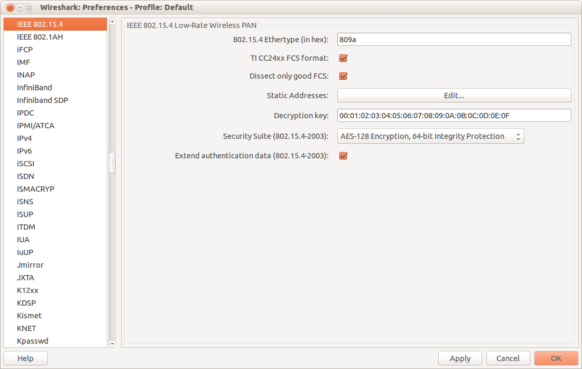Uncheck Extend authentication data checkbox
The image size is (582, 369).
pos(343,156)
